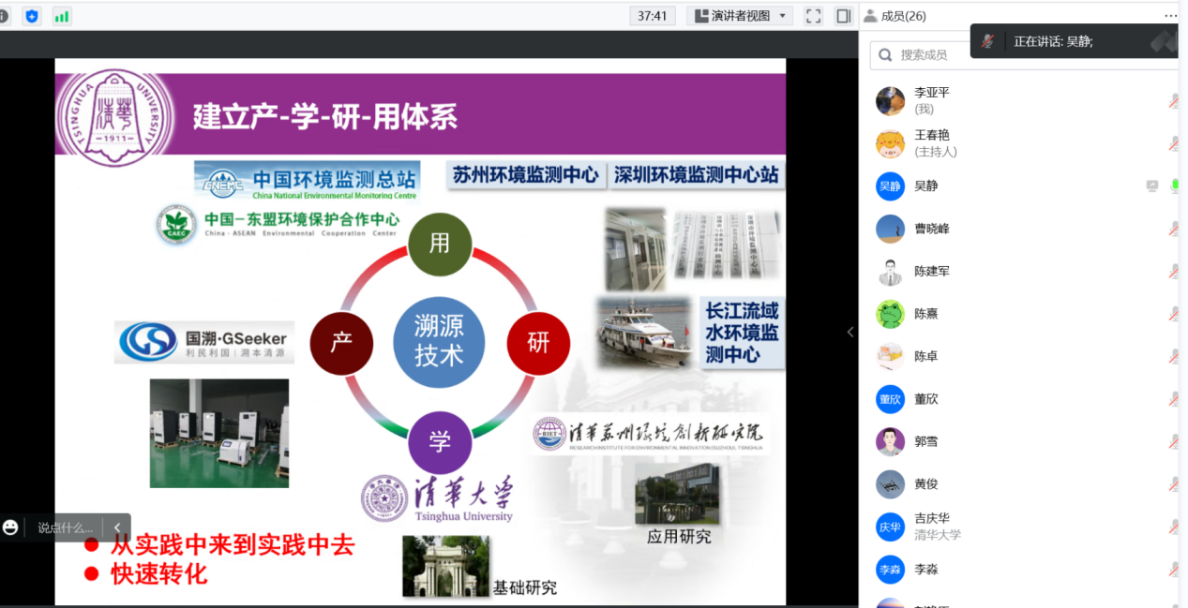Open the emoji reaction picker
This screenshot has width=1188, height=608.
coord(11,527)
